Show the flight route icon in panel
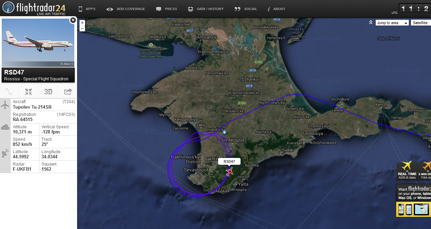Image resolution: width=431 pixels, height=229 pixels. point(9,92)
